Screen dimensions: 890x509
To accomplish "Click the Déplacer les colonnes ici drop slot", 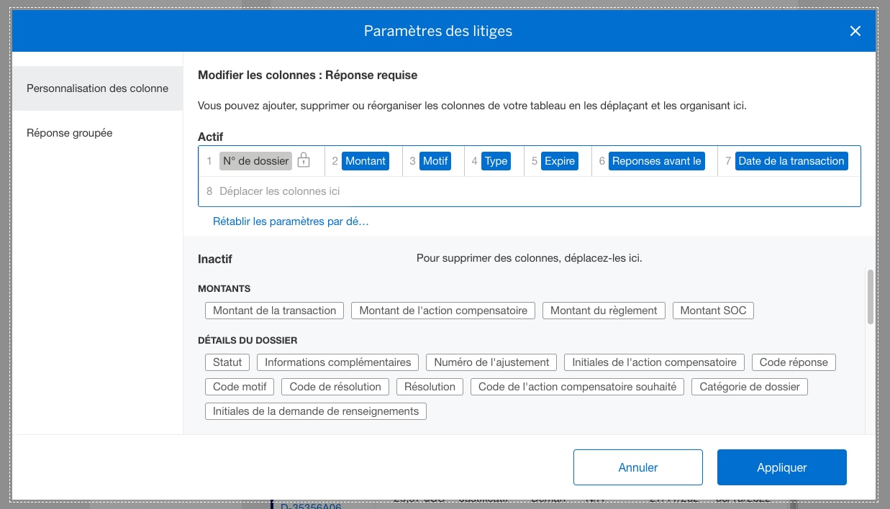I will tap(280, 191).
